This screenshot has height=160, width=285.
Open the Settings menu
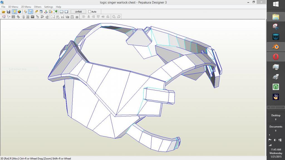coord(48,7)
